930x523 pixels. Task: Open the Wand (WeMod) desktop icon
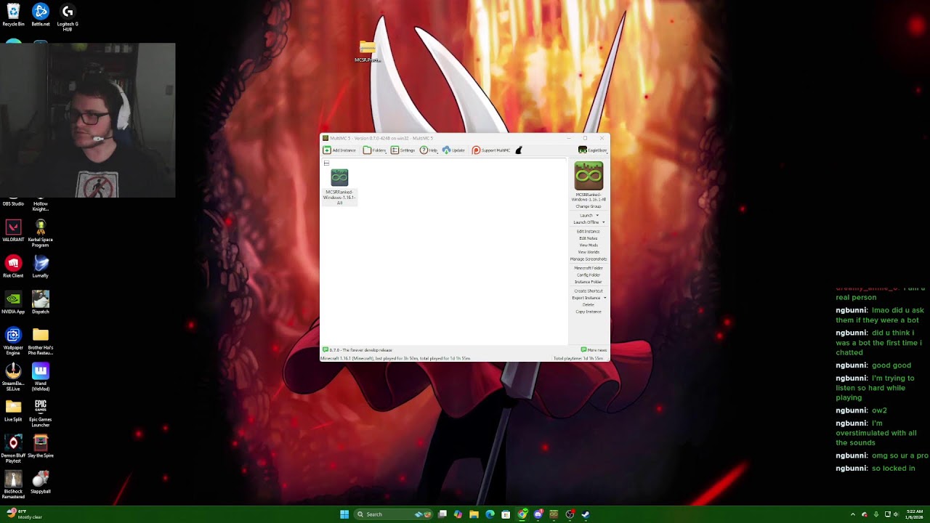tap(41, 377)
